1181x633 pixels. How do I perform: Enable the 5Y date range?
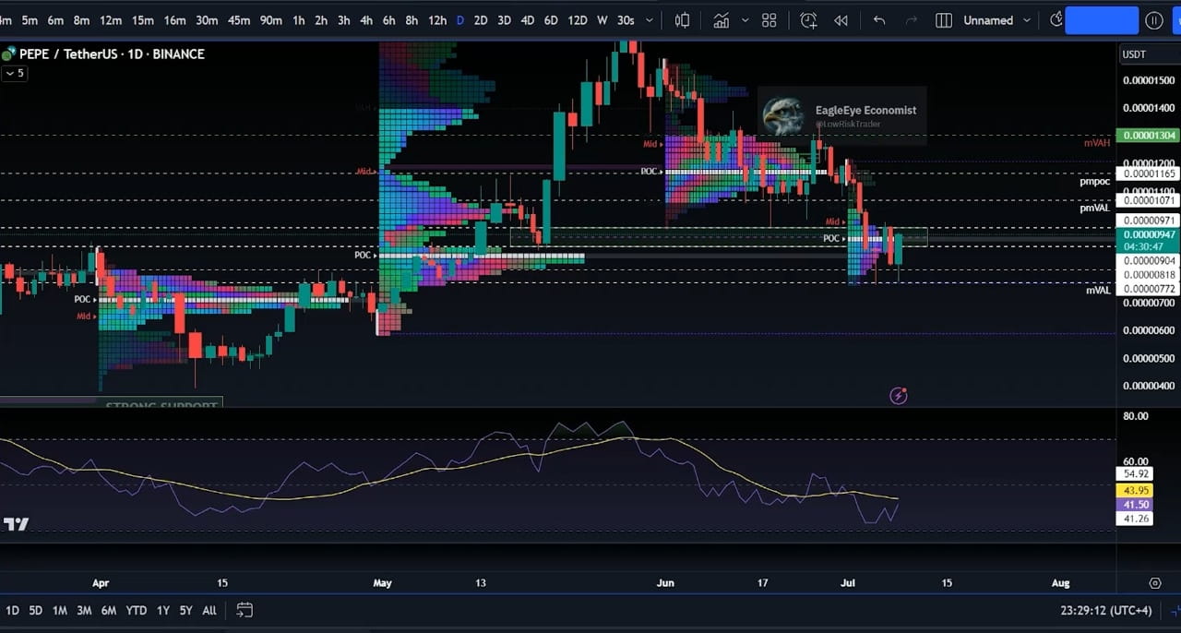coord(185,610)
